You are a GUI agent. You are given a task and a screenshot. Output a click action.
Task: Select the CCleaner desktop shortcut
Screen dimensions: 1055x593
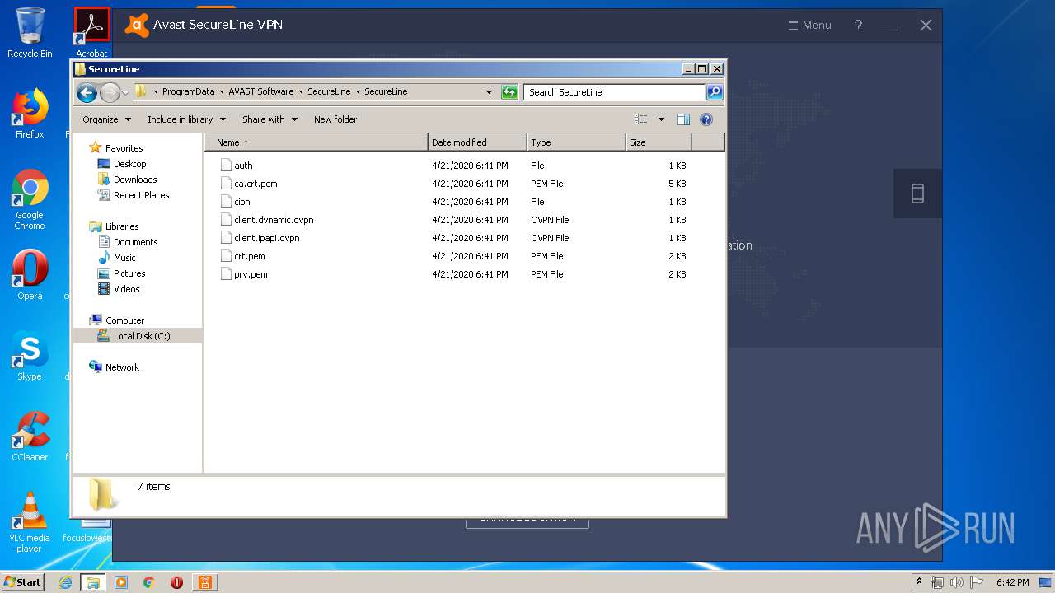point(30,437)
